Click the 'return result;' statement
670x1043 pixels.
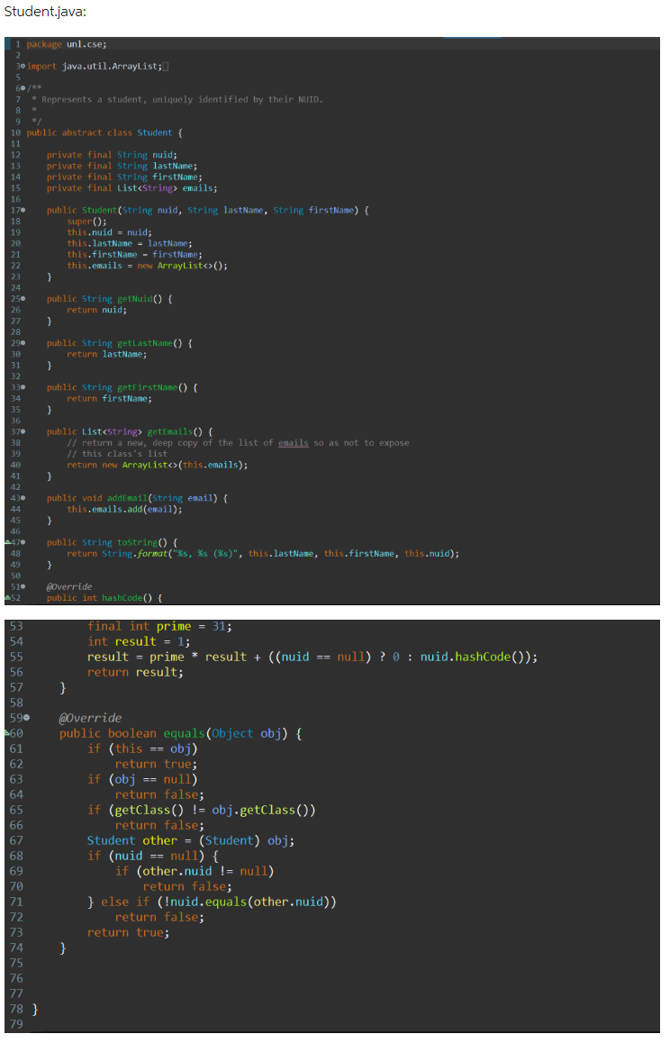click(x=135, y=673)
